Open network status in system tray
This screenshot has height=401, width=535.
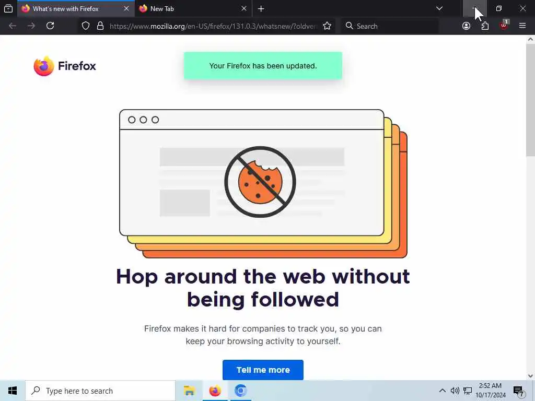coord(468,391)
